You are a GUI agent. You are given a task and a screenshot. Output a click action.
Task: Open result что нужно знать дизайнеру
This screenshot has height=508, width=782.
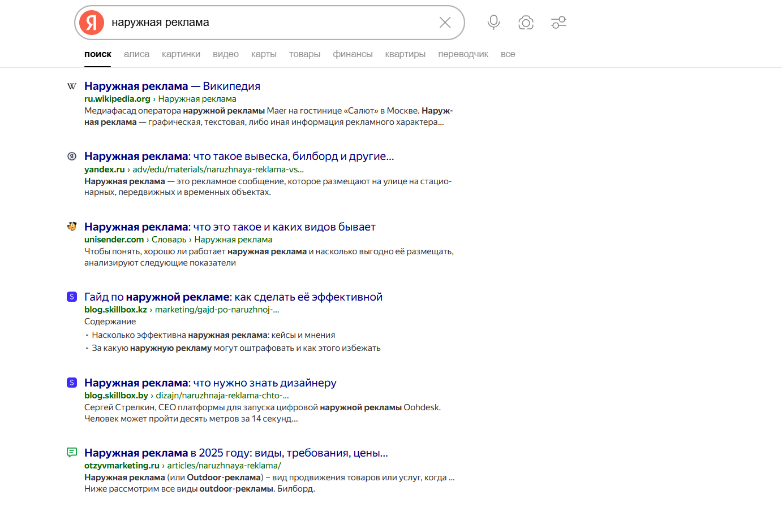pos(210,383)
